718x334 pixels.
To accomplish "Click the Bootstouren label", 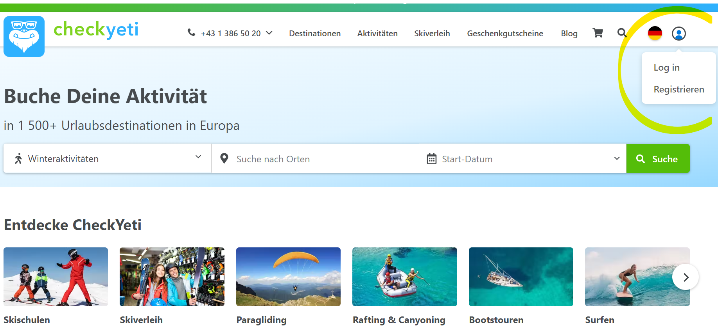I will coord(496,320).
